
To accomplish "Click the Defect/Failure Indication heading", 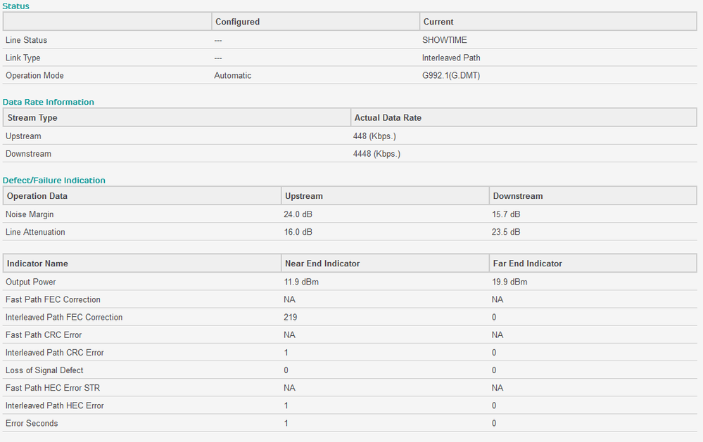I will tap(53, 180).
